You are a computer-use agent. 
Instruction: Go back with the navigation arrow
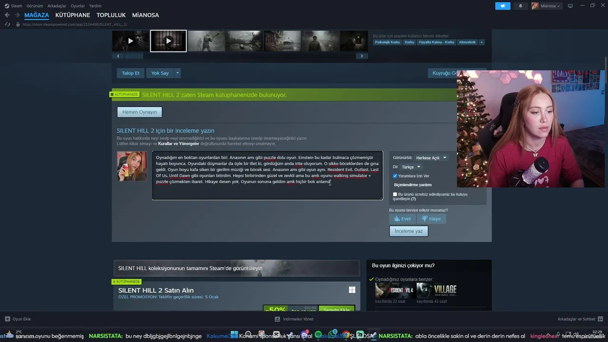click(x=7, y=15)
